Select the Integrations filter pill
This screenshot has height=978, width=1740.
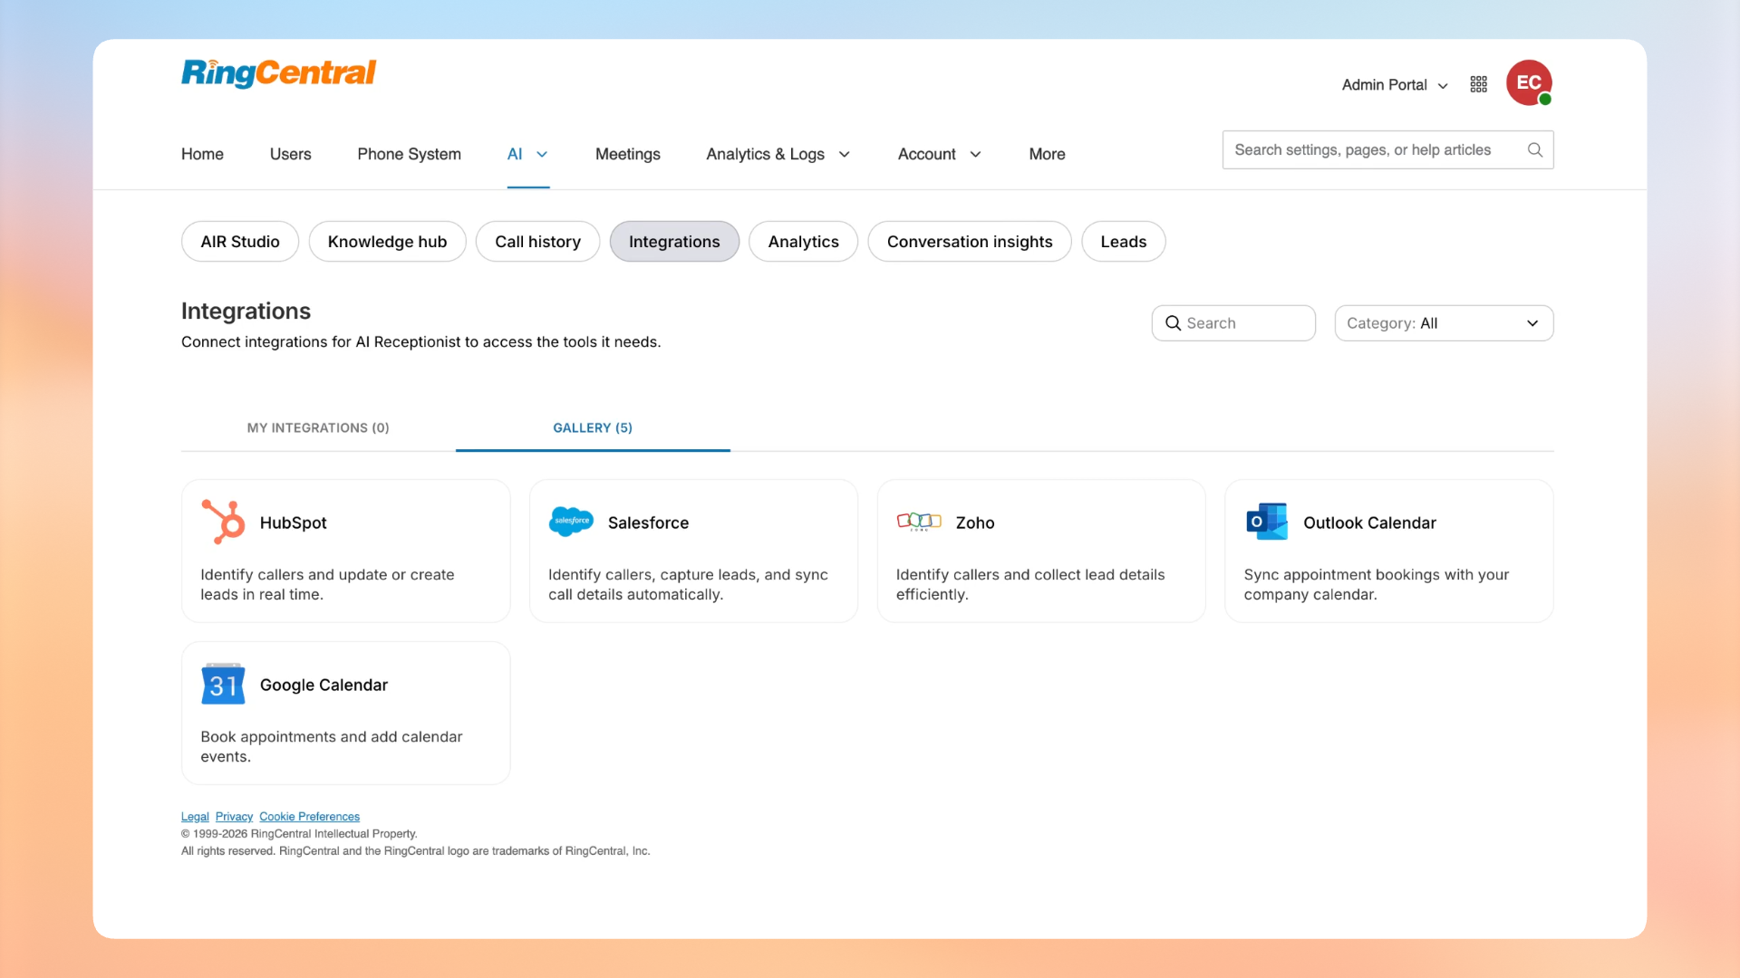[674, 241]
